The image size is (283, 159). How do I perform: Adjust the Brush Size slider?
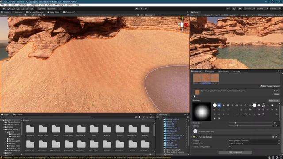(x=251, y=123)
